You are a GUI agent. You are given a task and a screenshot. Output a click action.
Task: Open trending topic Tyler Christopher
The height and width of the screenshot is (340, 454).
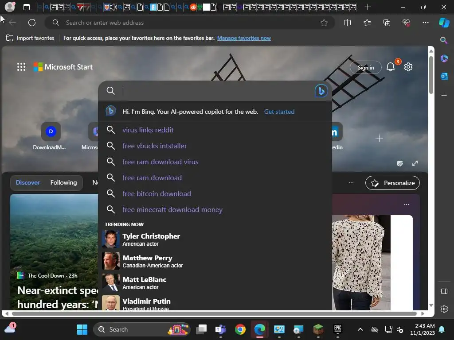[215, 240]
